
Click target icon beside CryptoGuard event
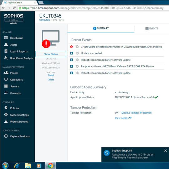[77, 47]
